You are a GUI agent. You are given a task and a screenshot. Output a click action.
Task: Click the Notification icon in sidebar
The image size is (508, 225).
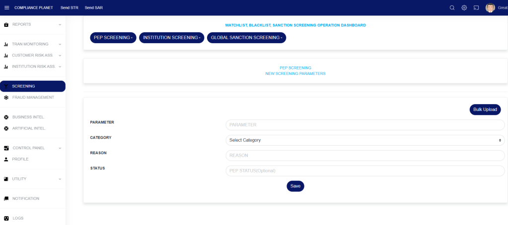click(6, 199)
